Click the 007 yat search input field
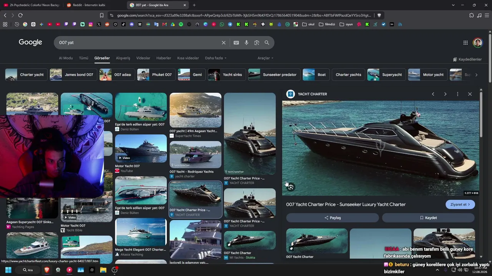The image size is (492, 276). (138, 43)
